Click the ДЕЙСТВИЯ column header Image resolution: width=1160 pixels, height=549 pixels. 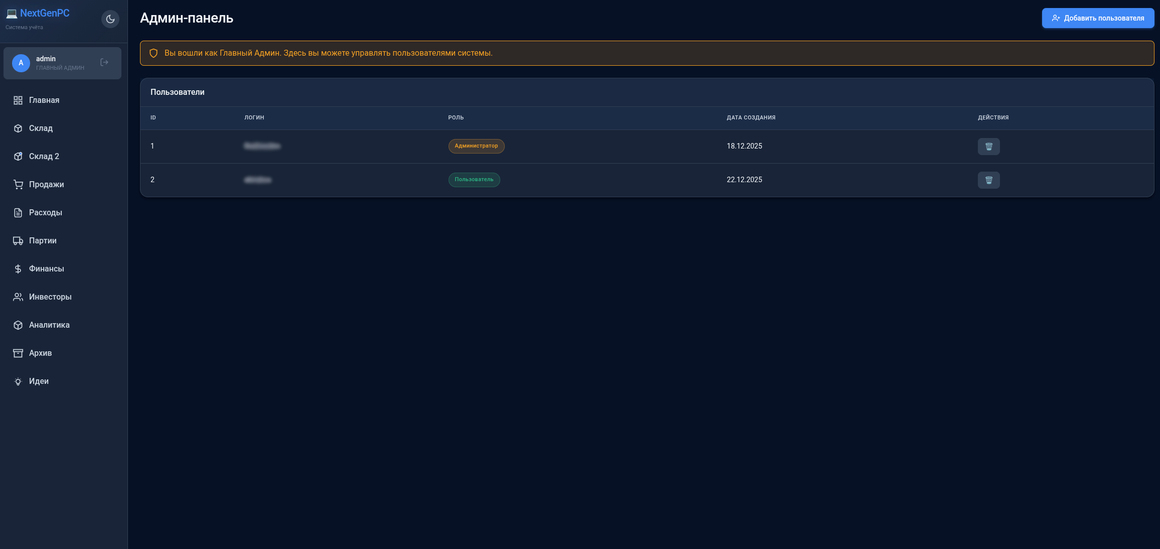[993, 117]
